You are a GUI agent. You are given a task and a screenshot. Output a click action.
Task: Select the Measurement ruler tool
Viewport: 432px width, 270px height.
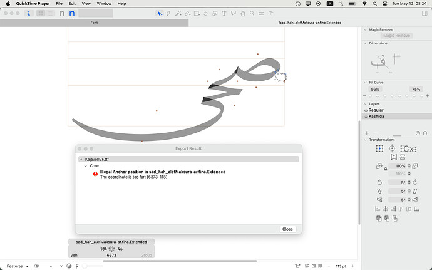point(261,13)
